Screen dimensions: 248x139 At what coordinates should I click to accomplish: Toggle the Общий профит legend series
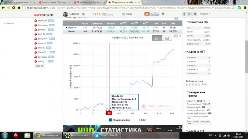(120, 120)
